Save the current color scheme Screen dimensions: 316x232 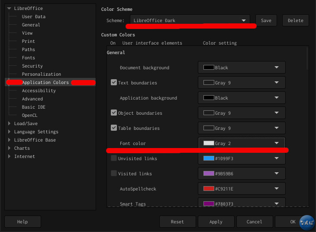click(266, 20)
